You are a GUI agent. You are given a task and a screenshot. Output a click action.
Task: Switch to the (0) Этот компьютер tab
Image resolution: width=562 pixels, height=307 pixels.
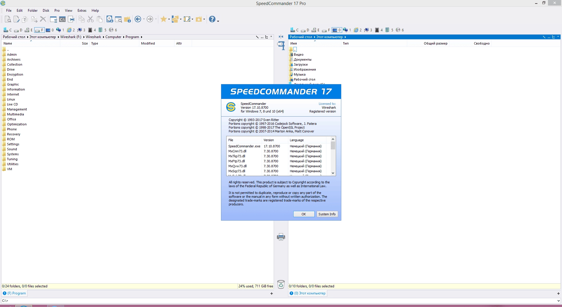pyautogui.click(x=308, y=293)
